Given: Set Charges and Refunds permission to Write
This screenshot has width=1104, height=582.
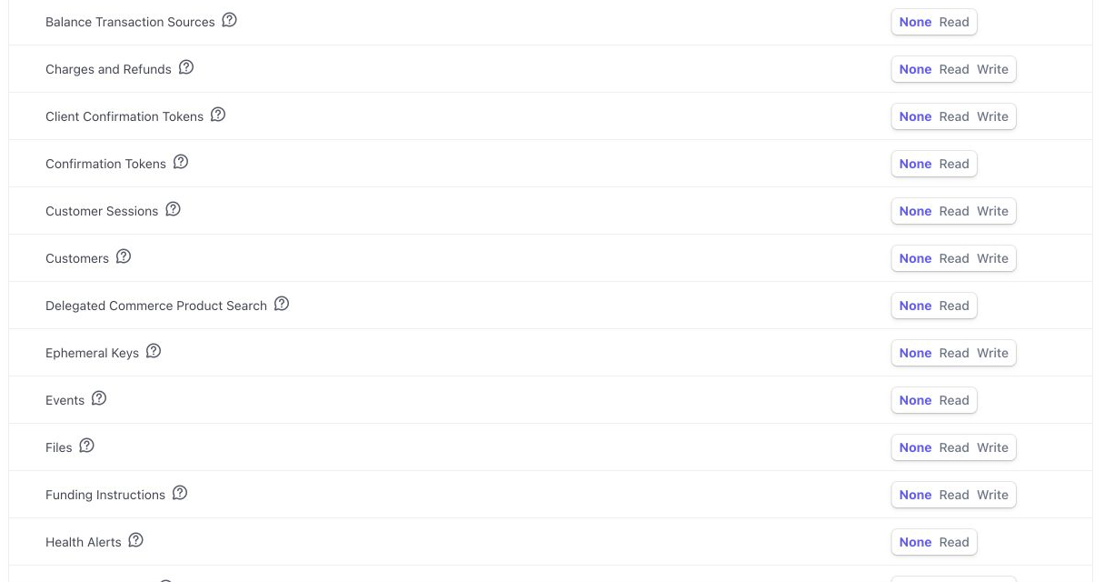Looking at the screenshot, I should point(992,69).
